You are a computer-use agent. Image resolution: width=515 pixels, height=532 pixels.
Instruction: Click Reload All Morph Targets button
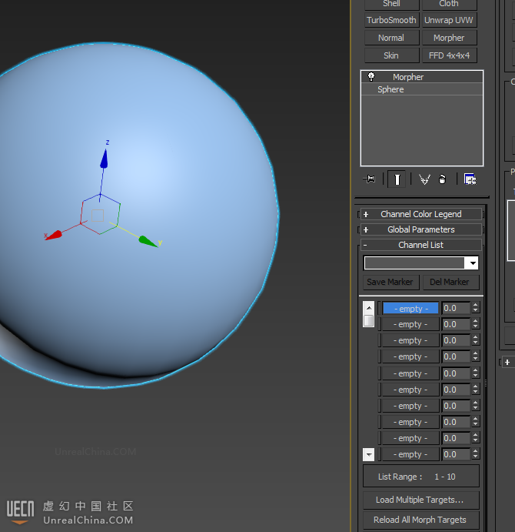pos(420,520)
